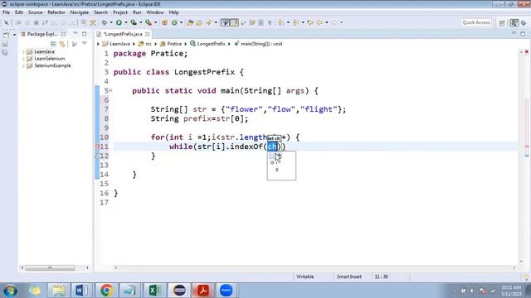This screenshot has height=298, width=531.
Task: Click the New Java Class icon
Action: [x=174, y=22]
